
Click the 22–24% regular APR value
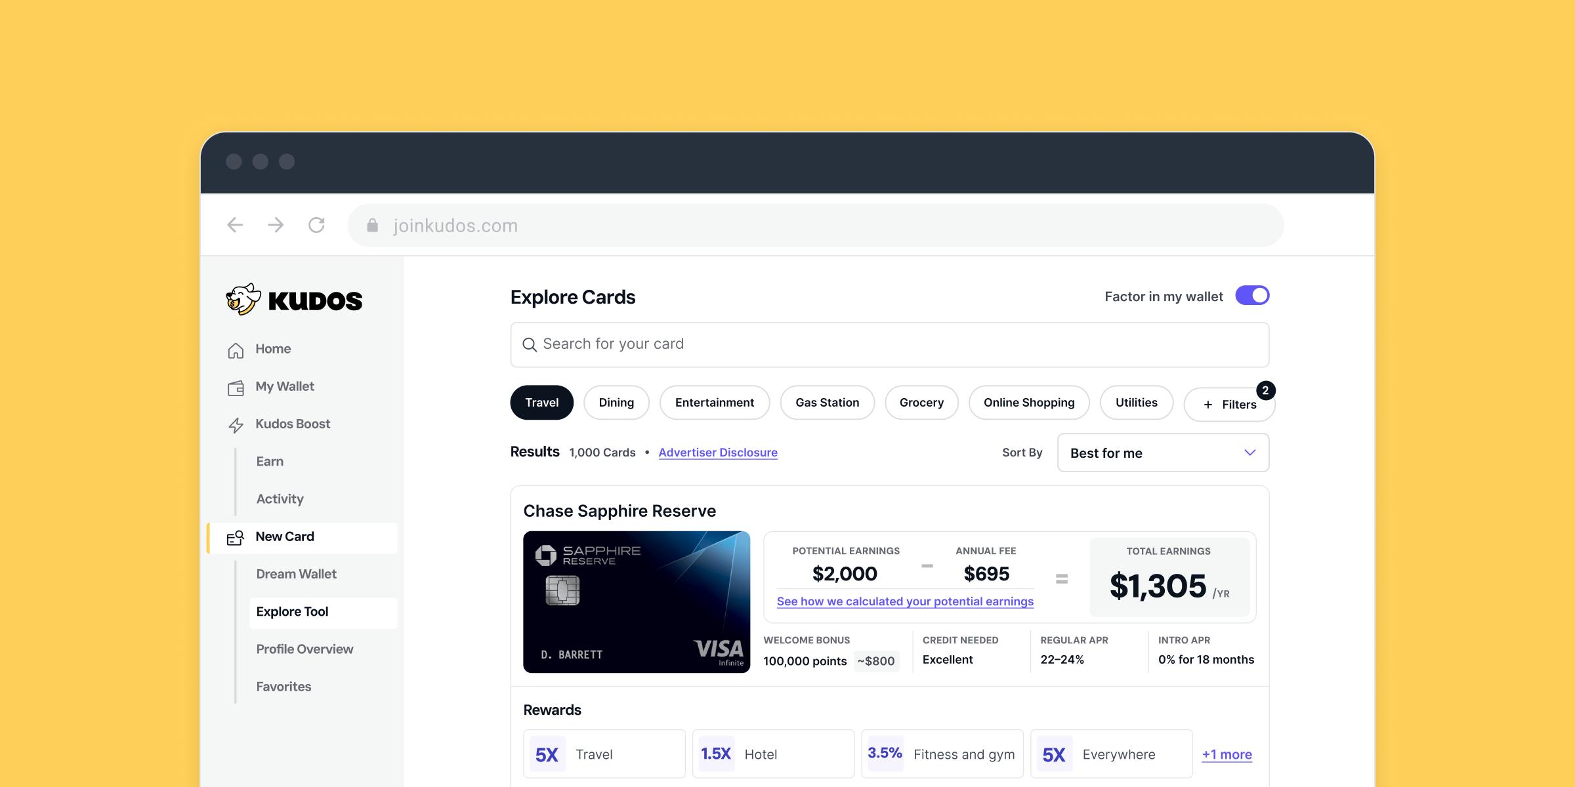pos(1062,660)
